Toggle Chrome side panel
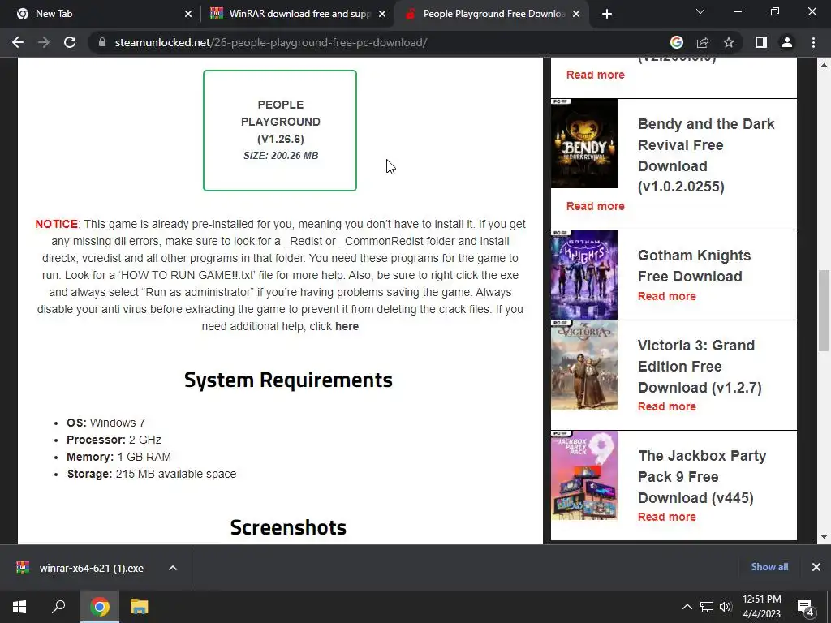The width and height of the screenshot is (831, 623). click(761, 42)
